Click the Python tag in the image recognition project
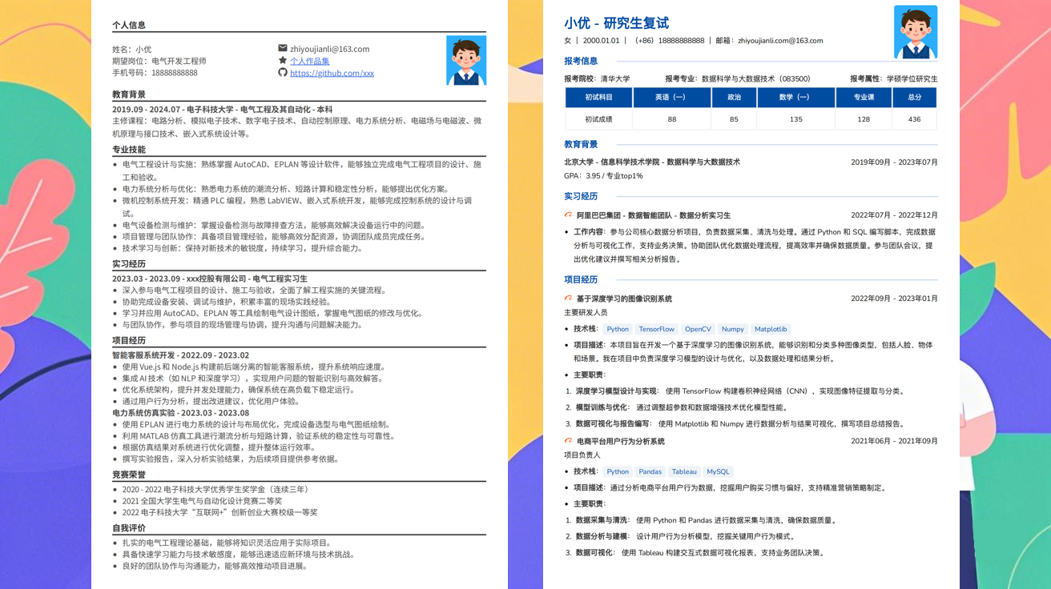The image size is (1051, 589). pos(618,329)
